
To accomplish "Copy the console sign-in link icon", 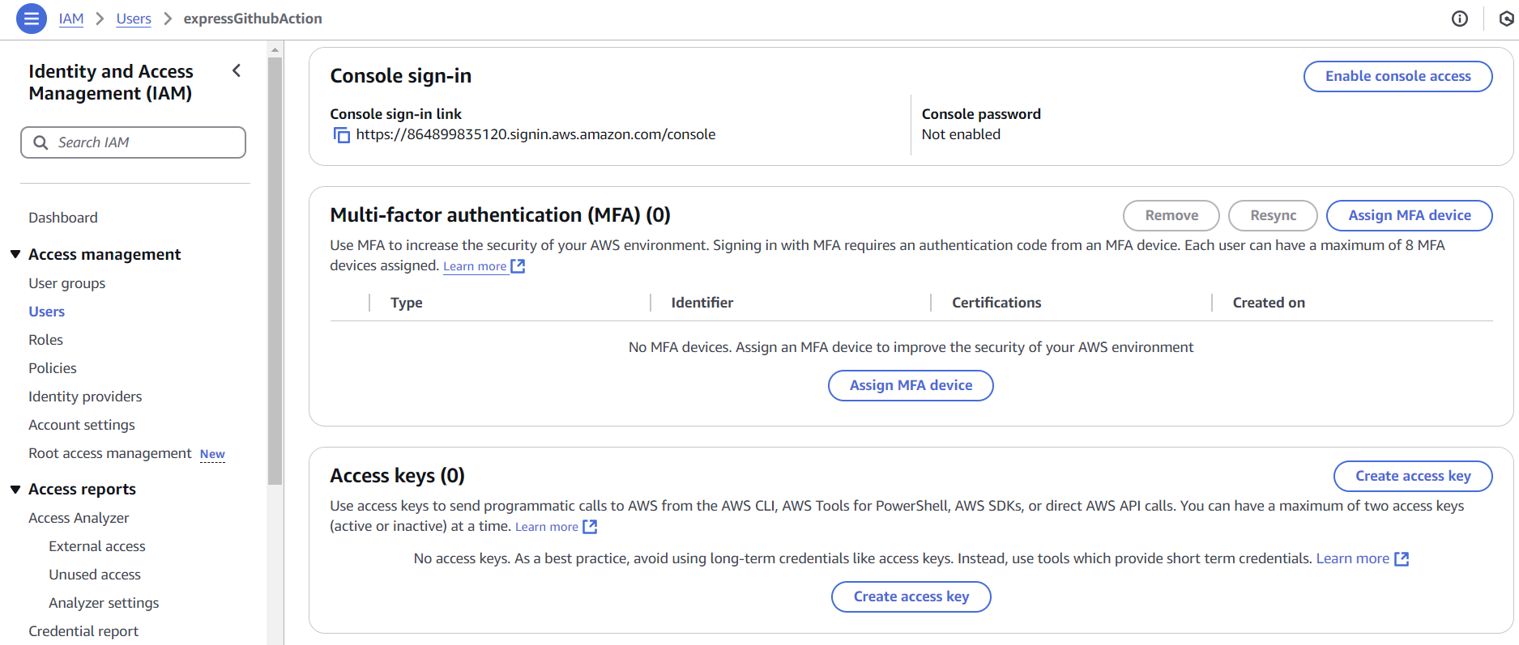I will point(342,135).
